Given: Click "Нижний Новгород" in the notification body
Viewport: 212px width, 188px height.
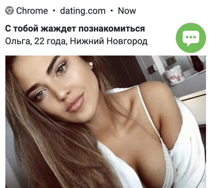Looking at the screenshot, I should click(109, 41).
